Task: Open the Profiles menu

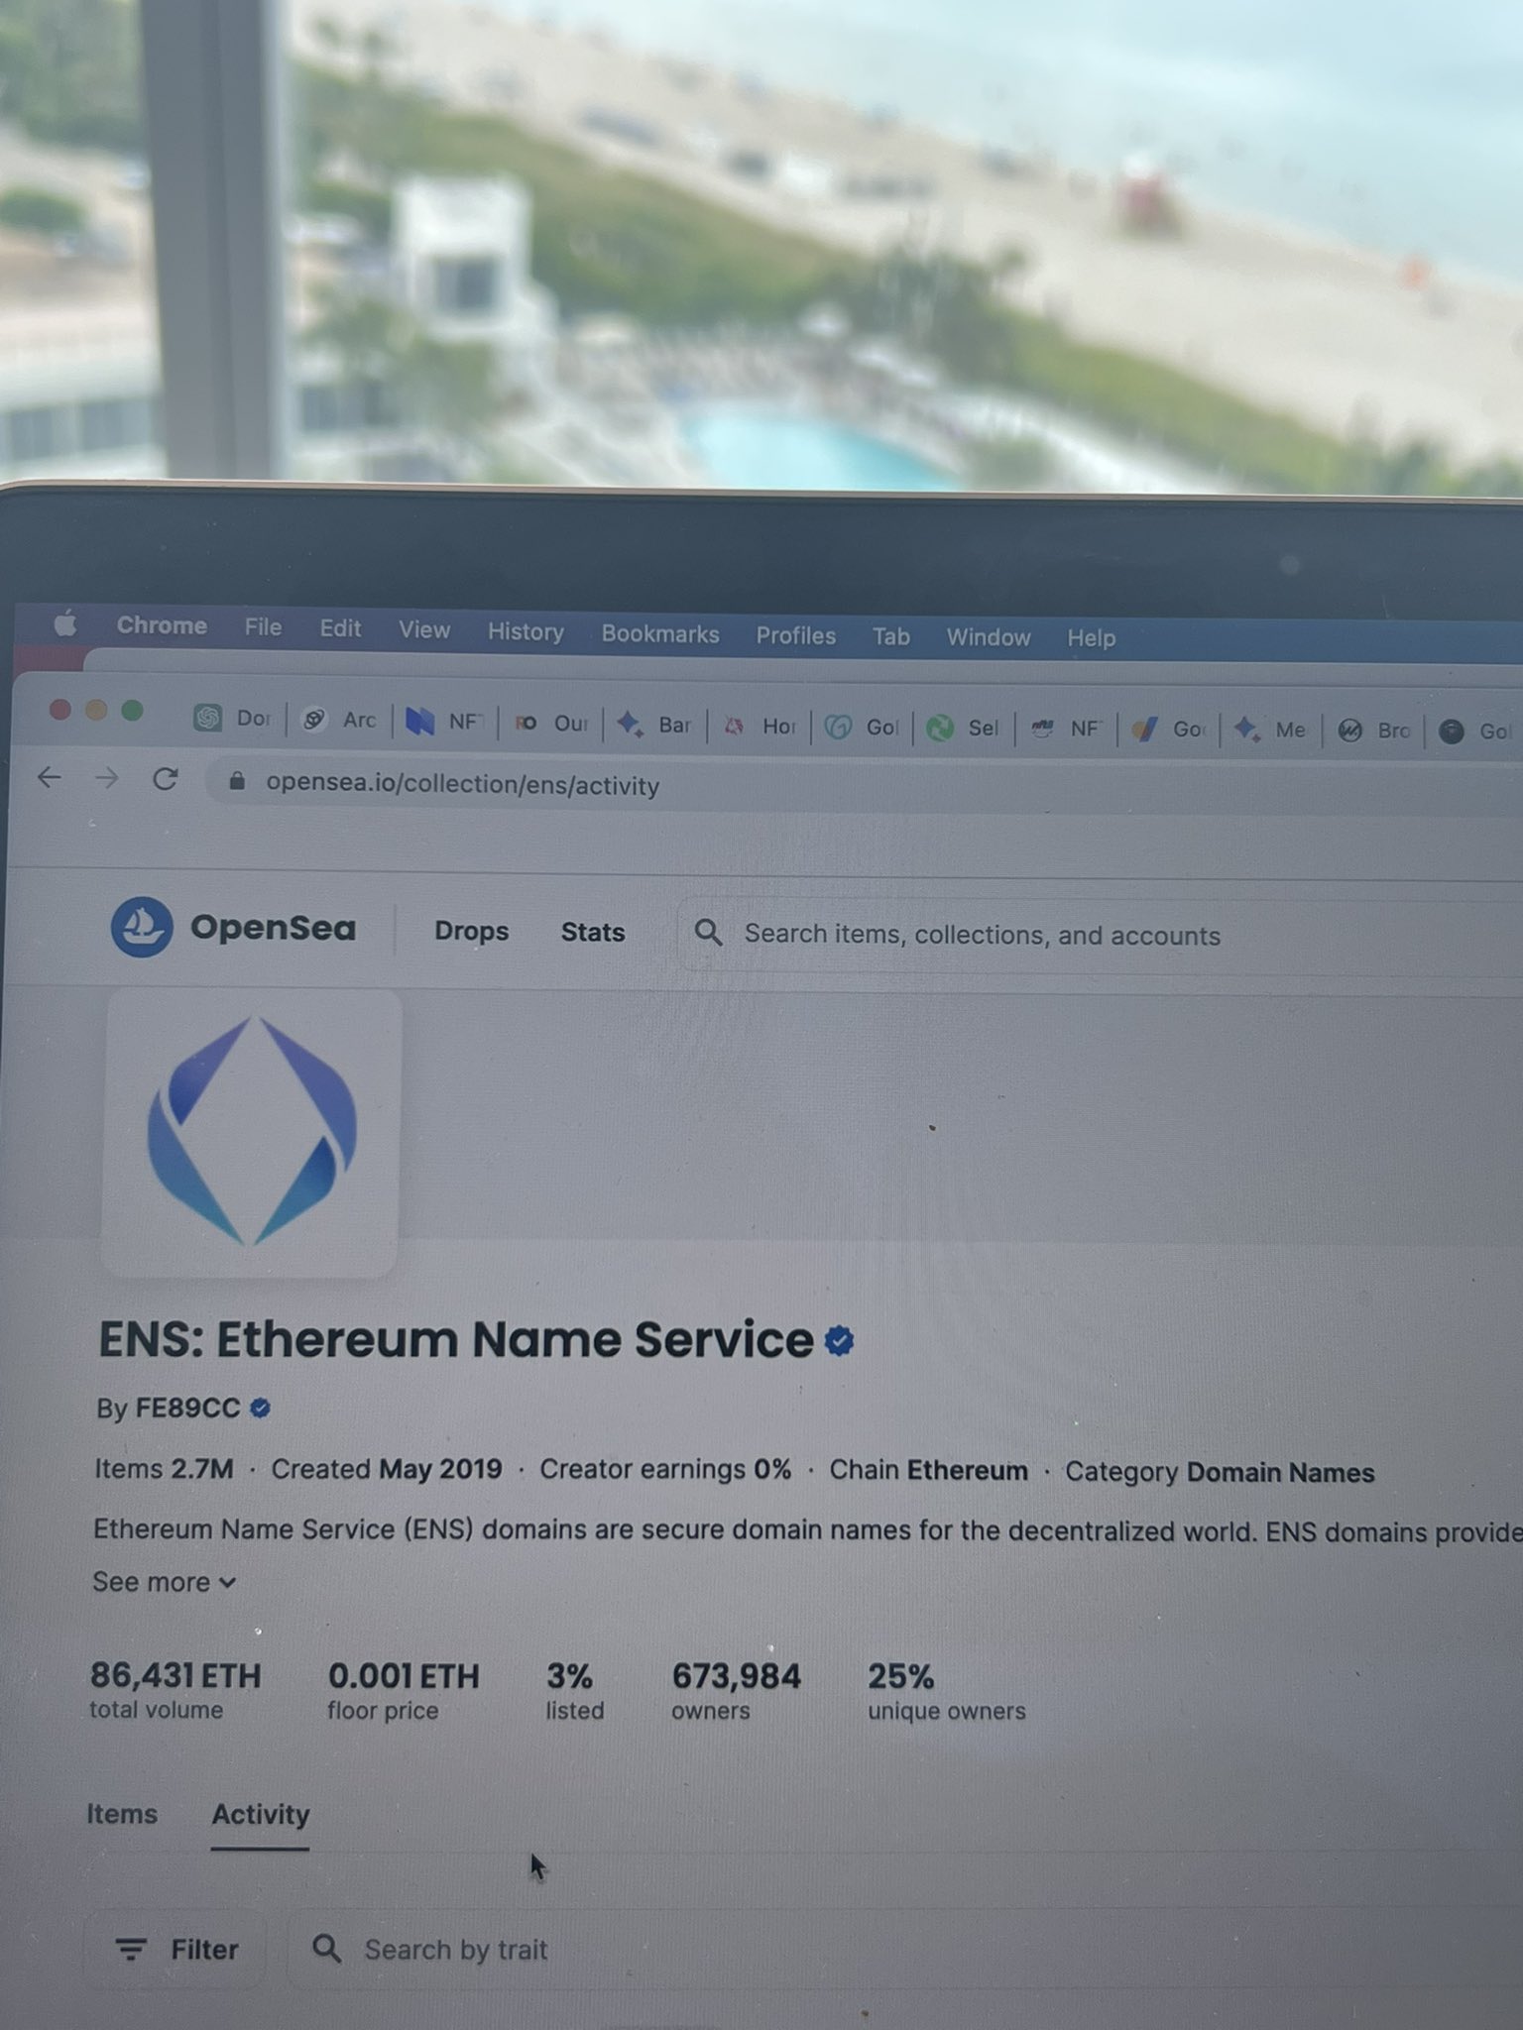Action: [x=795, y=635]
